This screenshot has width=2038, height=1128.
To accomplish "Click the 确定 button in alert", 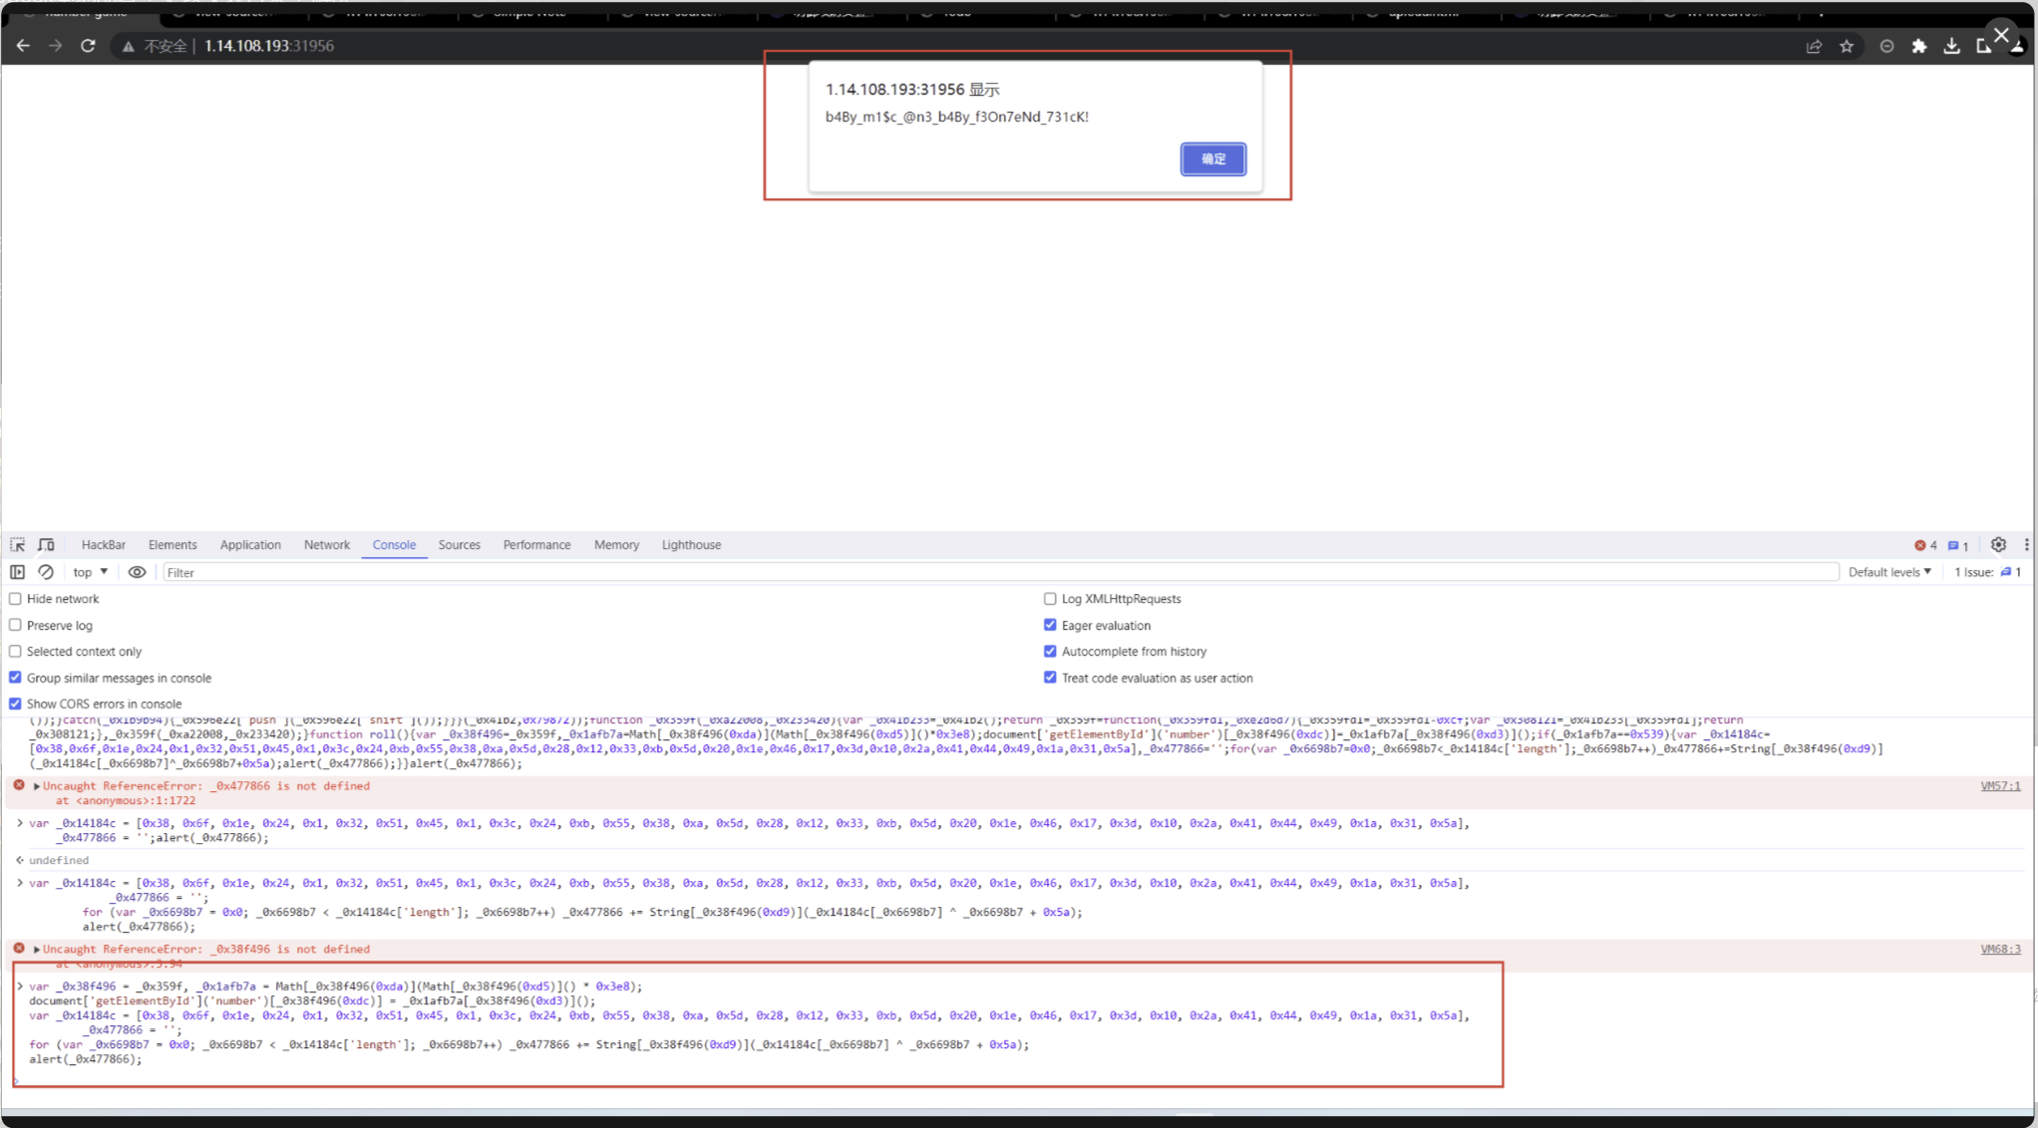I will (1212, 159).
